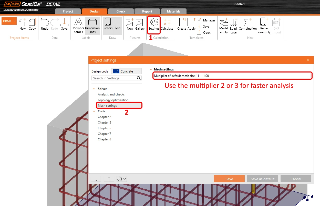Open the calculation Settings icon

coord(154,25)
